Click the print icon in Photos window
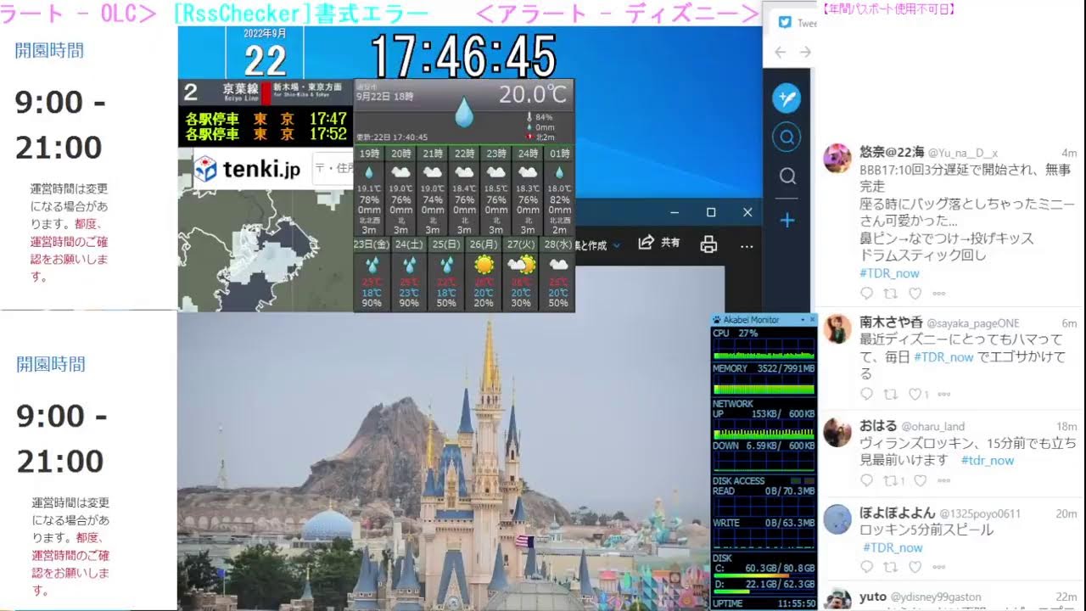 point(708,245)
